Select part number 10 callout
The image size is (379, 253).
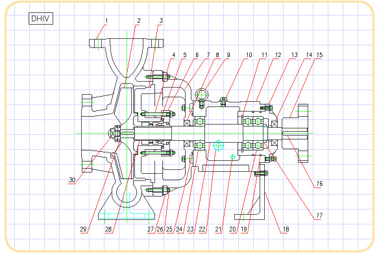(x=249, y=55)
